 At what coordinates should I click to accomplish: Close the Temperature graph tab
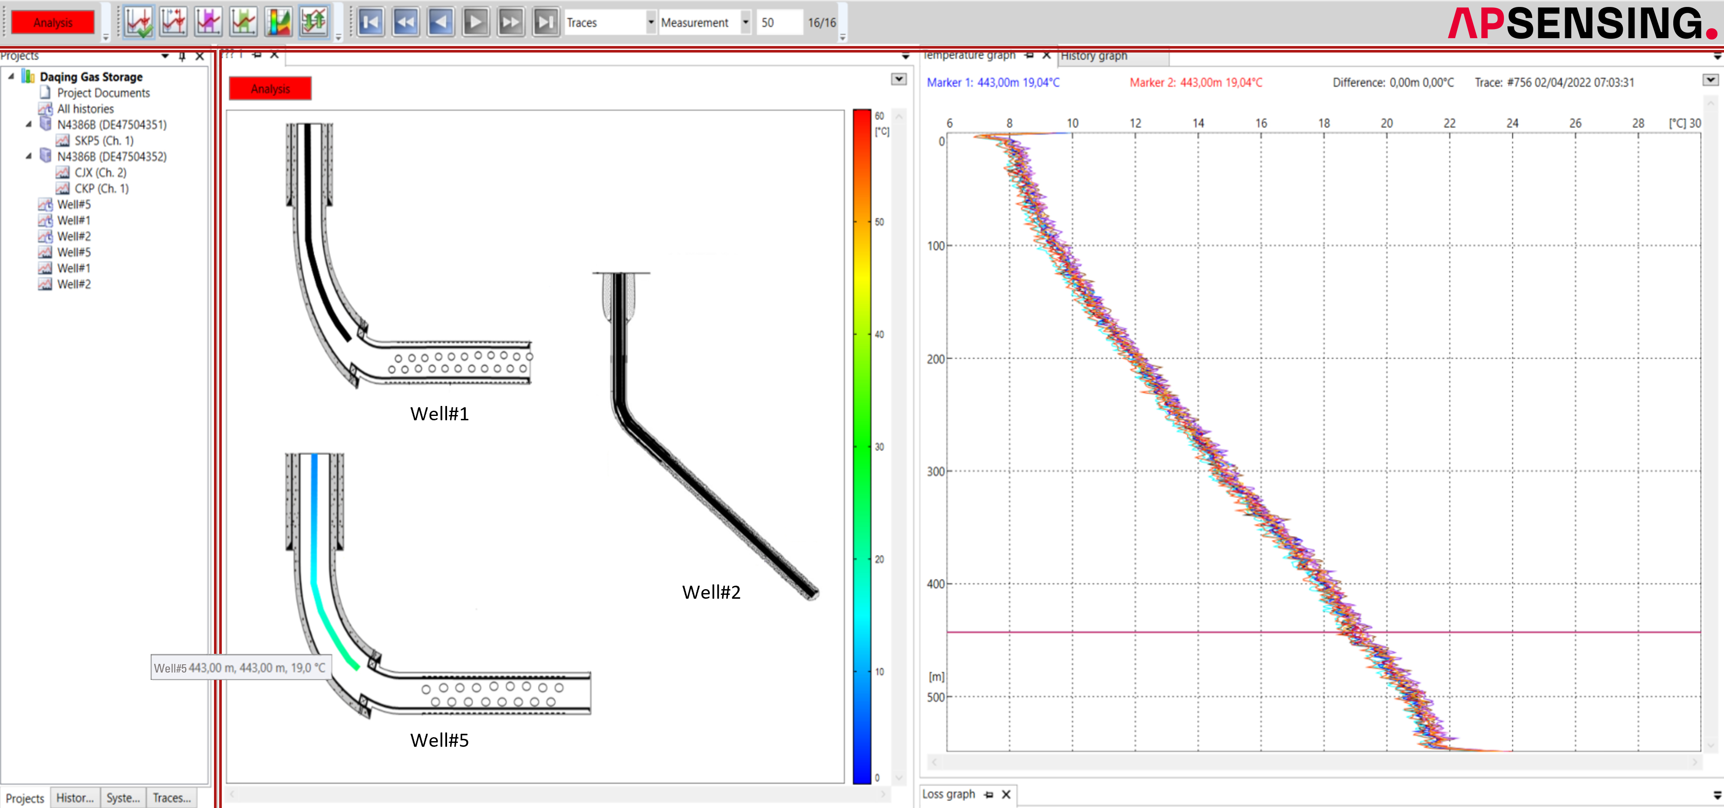point(1047,56)
